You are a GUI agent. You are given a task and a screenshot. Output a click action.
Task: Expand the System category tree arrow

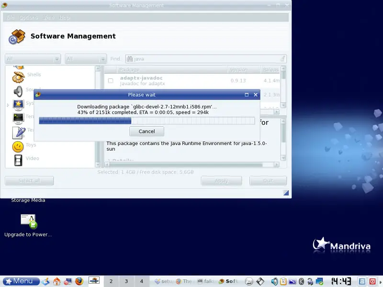tap(8, 105)
